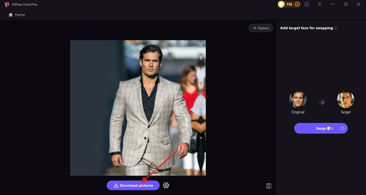Image resolution: width=366 pixels, height=195 pixels.
Task: Toggle the before/after compare view icon
Action: tap(269, 186)
